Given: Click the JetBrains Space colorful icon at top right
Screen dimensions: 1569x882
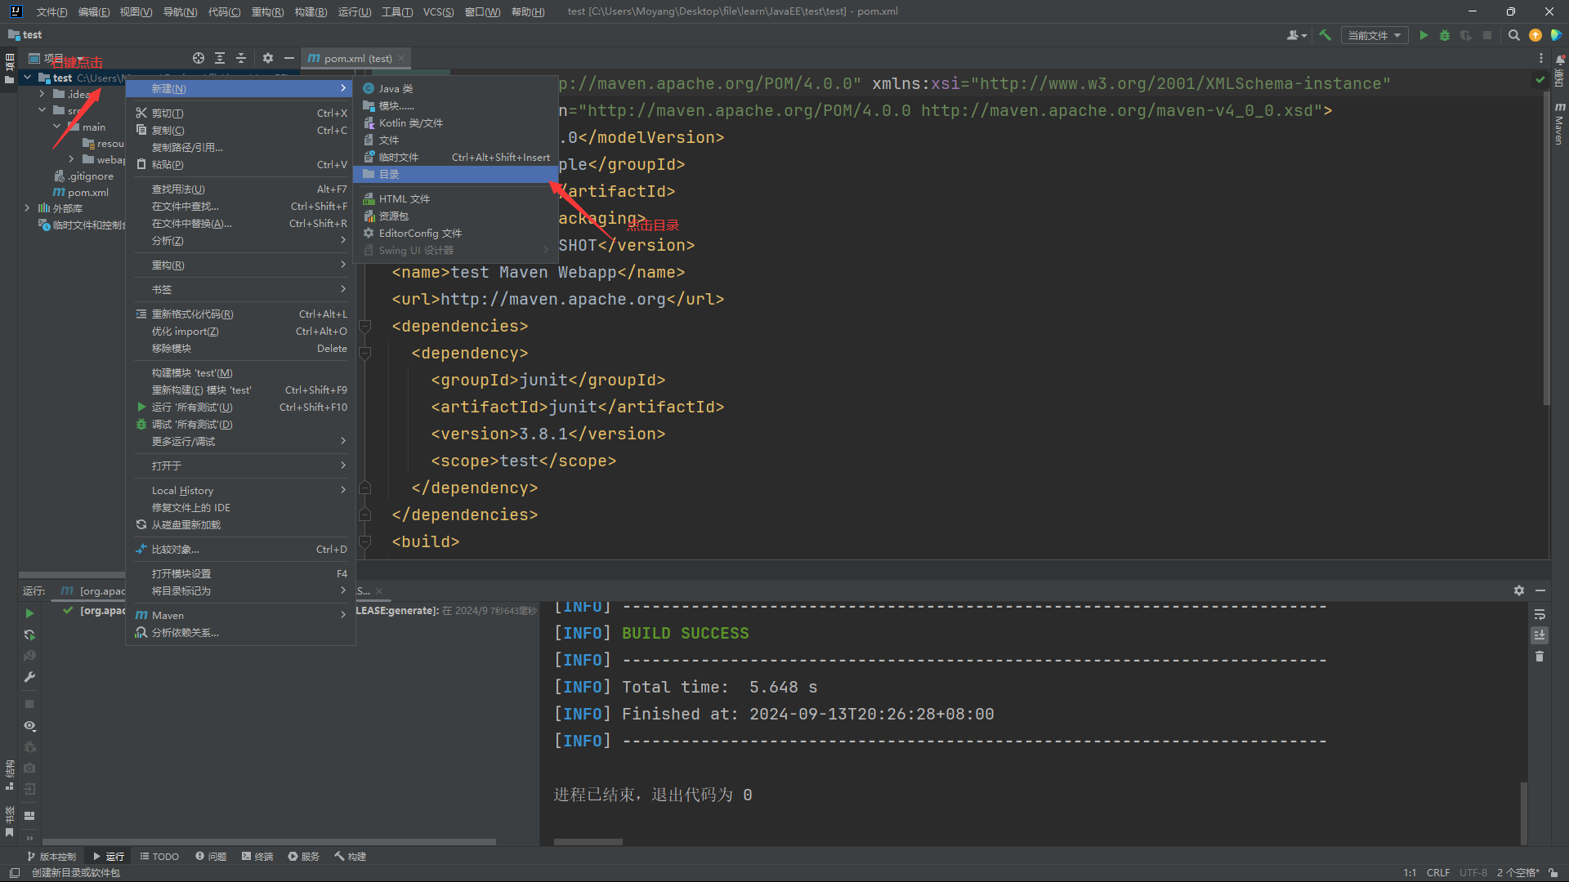Looking at the screenshot, I should pyautogui.click(x=1557, y=35).
